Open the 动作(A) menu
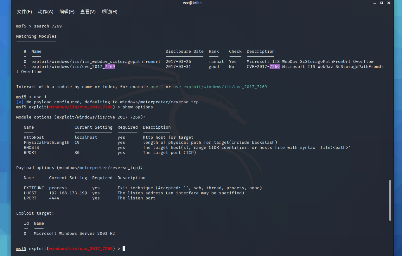Viewport: 402px width, 256px height. 46,12
